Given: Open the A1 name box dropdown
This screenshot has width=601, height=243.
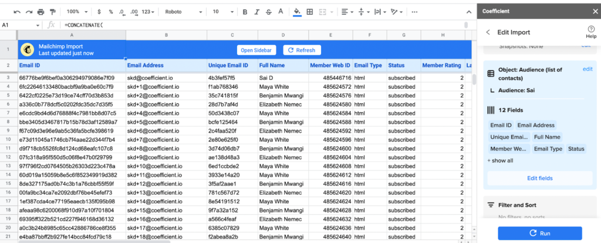Looking at the screenshot, I should (x=38, y=25).
